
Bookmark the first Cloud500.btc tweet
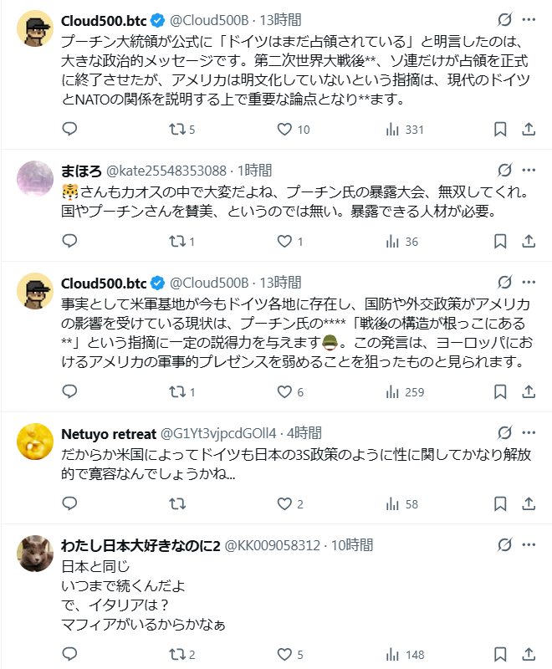(499, 129)
